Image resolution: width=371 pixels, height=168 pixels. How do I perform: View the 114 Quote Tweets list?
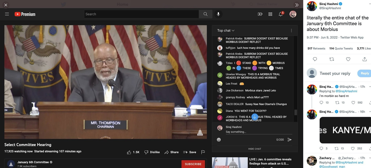coord(341,48)
